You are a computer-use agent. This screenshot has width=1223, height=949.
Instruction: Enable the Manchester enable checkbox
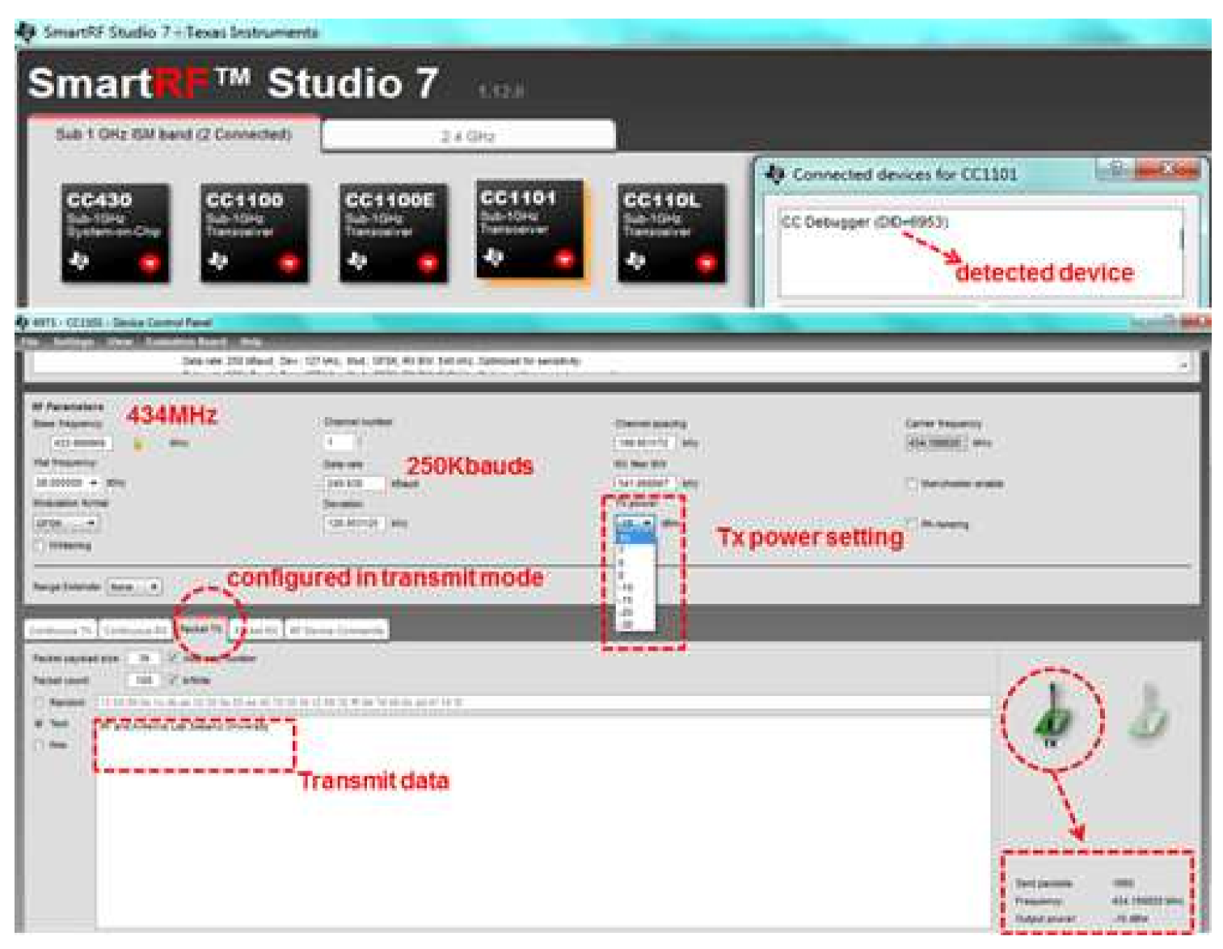tap(912, 483)
